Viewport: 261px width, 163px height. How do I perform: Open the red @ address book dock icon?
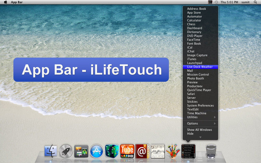coord(142,151)
